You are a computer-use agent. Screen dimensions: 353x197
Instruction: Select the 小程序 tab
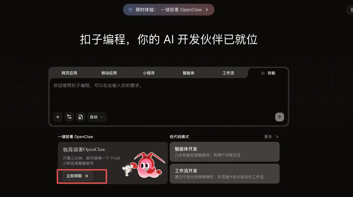tap(149, 73)
